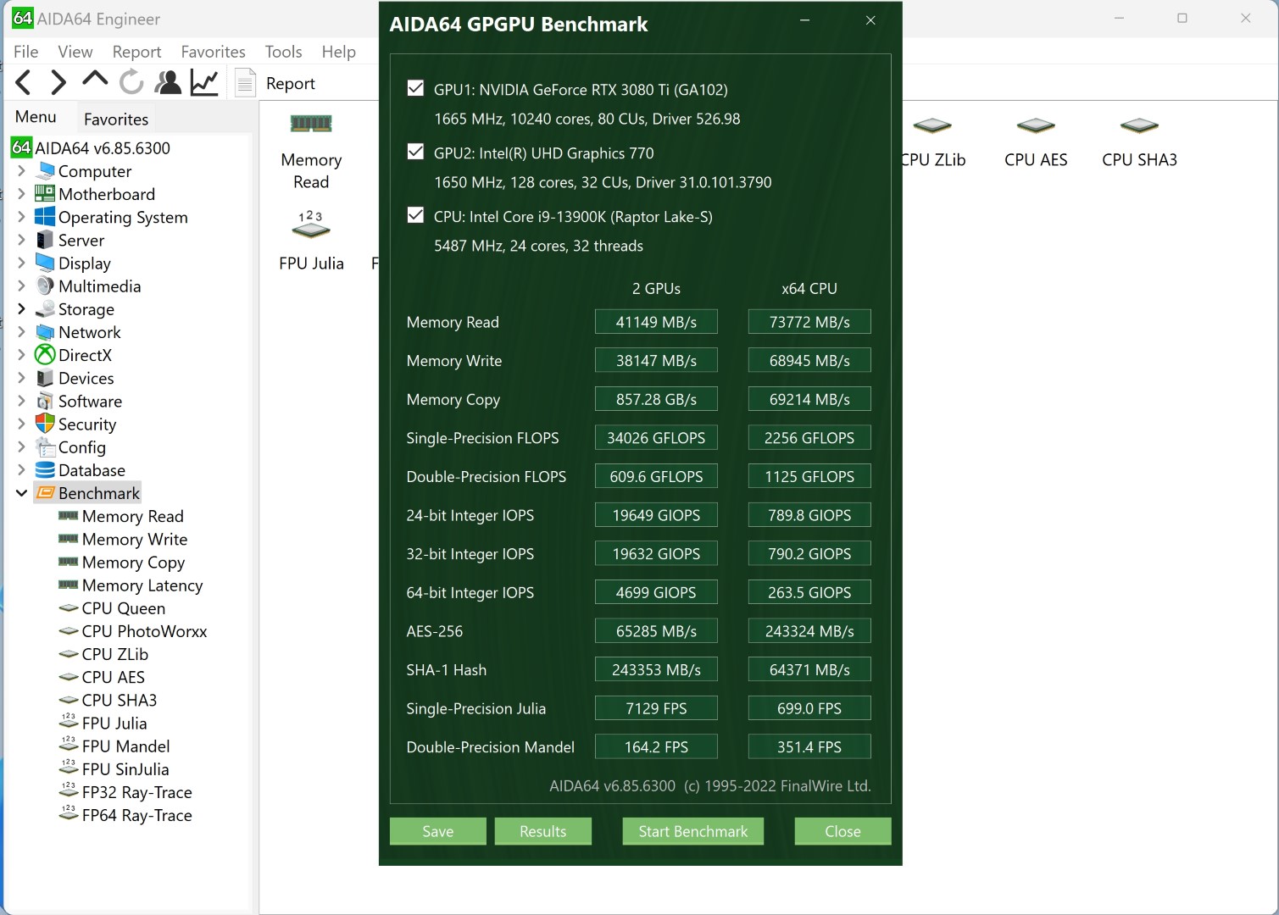This screenshot has width=1279, height=915.
Task: Click the Display monitor icon in tree
Action: [x=46, y=263]
